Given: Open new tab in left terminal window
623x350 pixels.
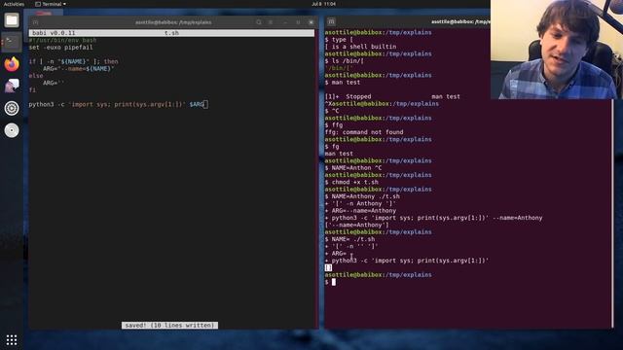Looking at the screenshot, I should coord(36,22).
